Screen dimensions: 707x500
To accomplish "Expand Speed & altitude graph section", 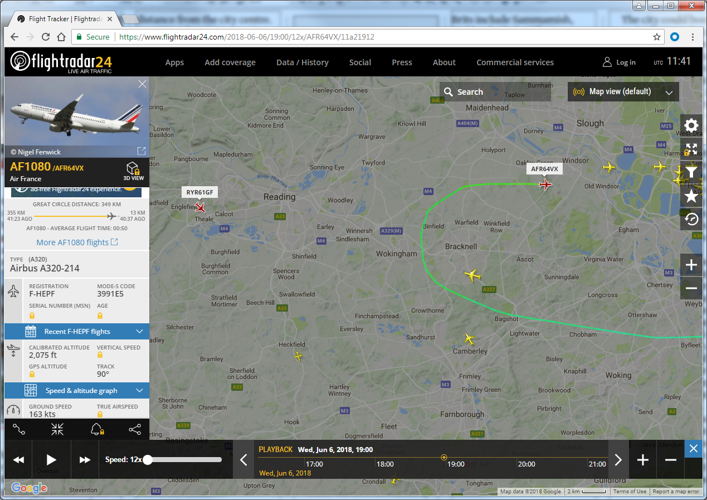I will coord(77,391).
